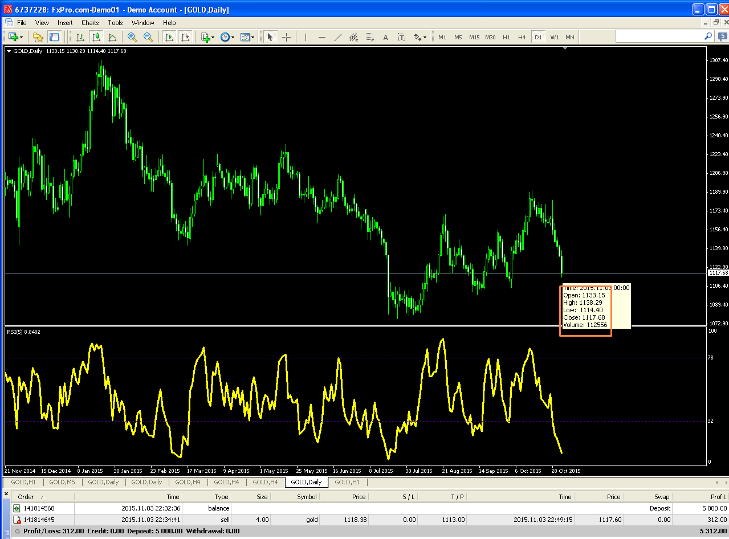Expand the New Chart dropdown arrow
Image resolution: width=729 pixels, height=539 pixels.
point(22,38)
